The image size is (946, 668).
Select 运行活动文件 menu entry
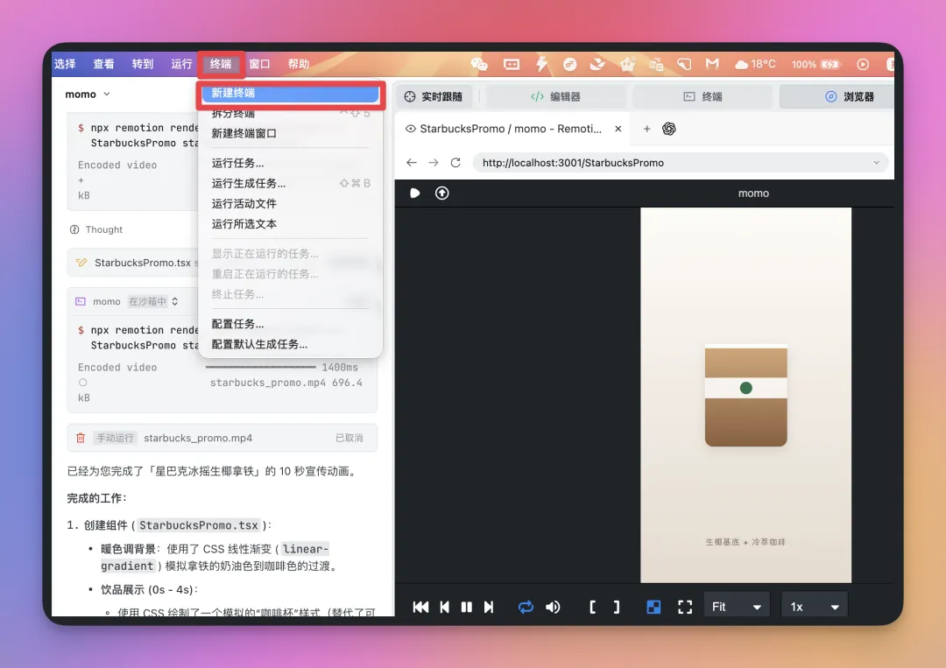[x=291, y=204]
